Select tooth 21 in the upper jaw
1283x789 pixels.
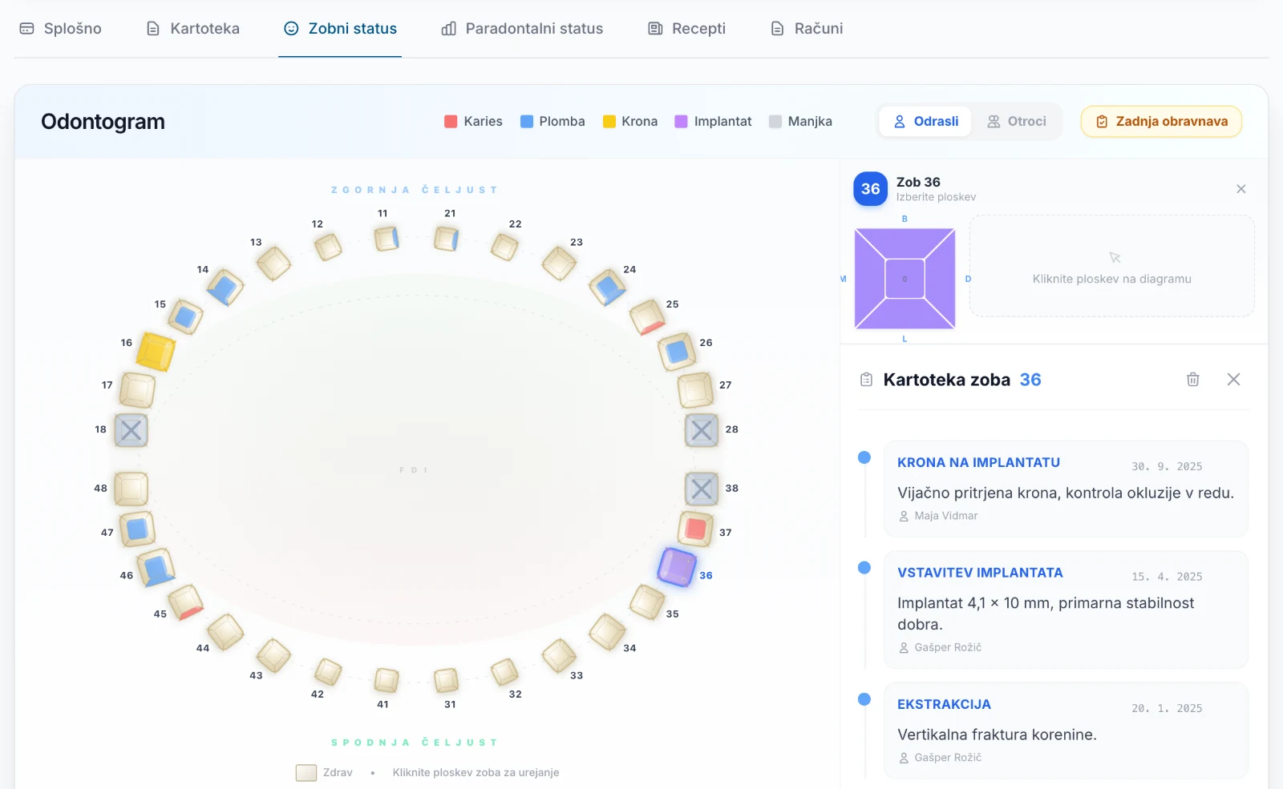[x=447, y=239]
